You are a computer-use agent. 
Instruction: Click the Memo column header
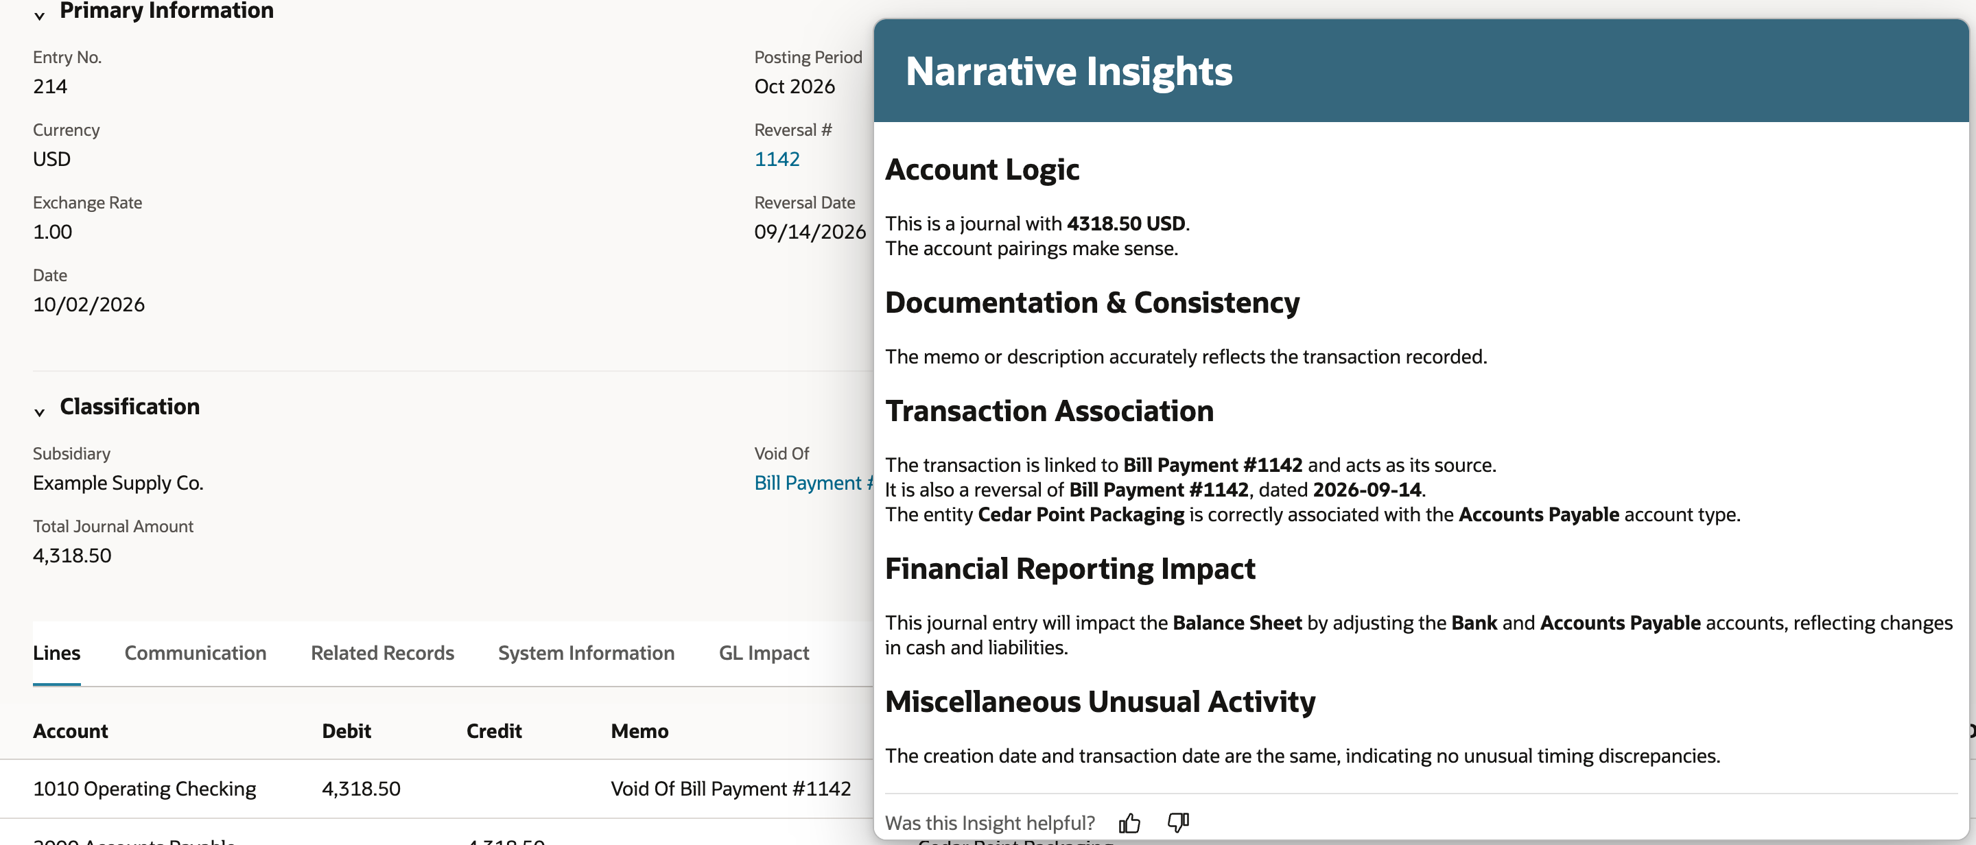(x=639, y=730)
